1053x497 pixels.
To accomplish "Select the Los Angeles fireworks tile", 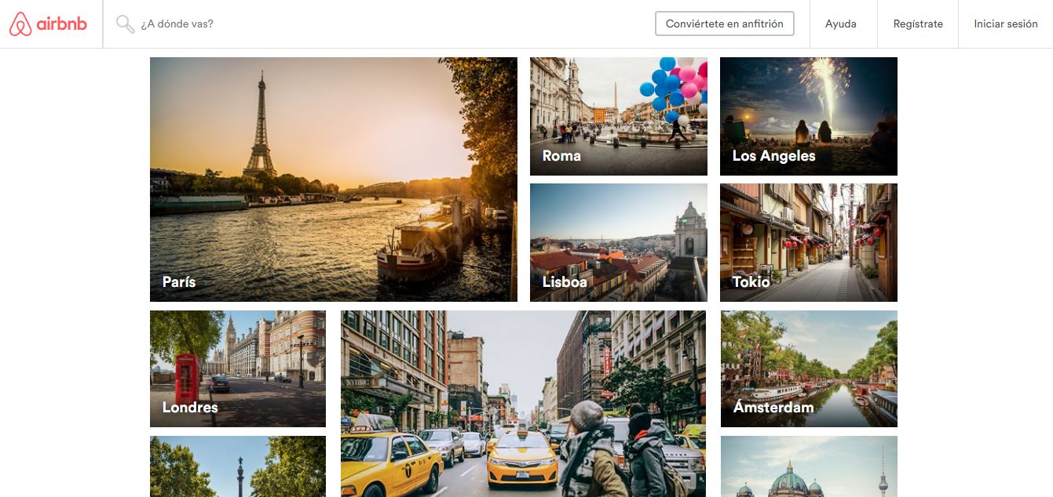I will [x=808, y=116].
